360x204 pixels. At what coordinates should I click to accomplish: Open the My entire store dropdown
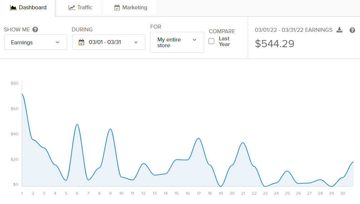coord(177,42)
